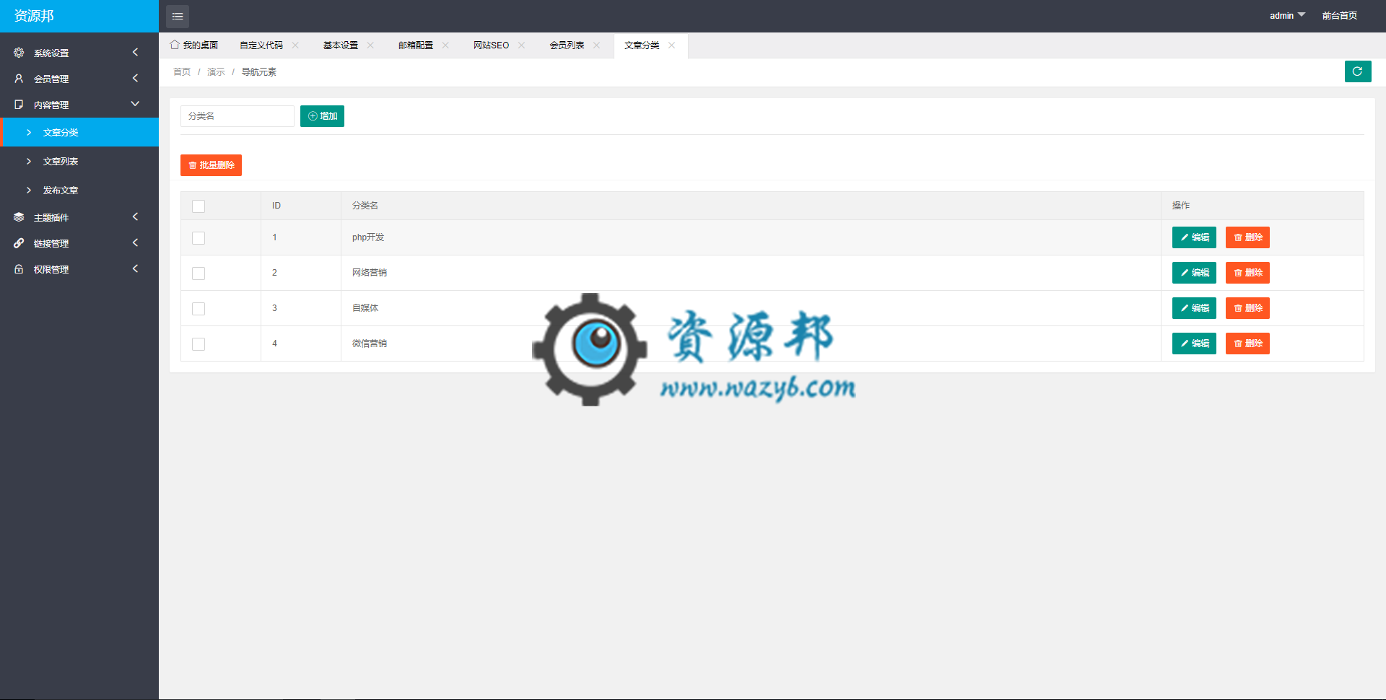Open 发布文章 in sidebar

pyautogui.click(x=79, y=190)
